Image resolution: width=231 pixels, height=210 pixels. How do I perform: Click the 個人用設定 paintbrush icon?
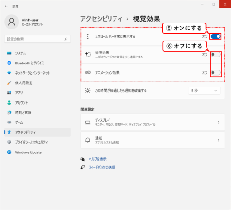9,83
